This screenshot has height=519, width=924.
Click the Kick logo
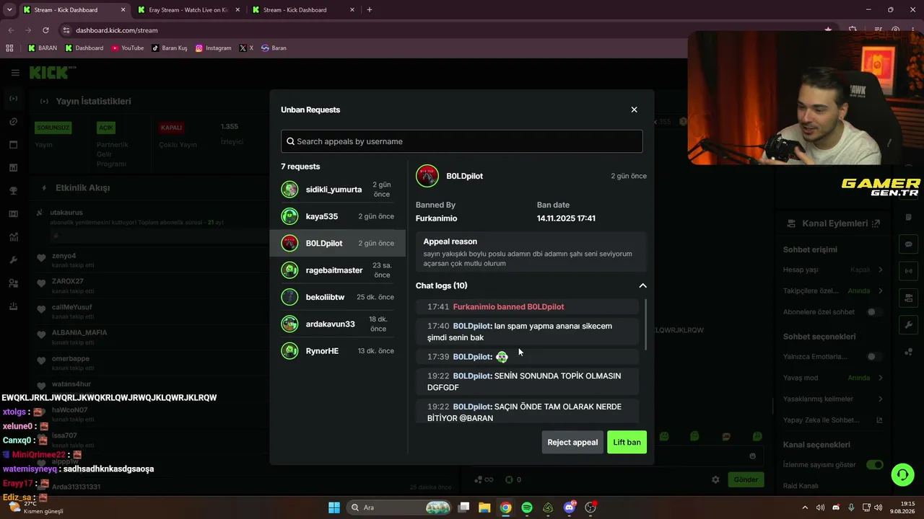(52, 73)
